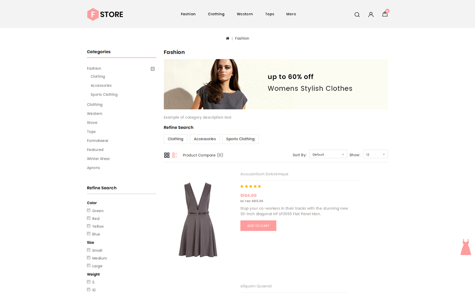Select Accessories subcategory in sidebar

[x=101, y=86]
